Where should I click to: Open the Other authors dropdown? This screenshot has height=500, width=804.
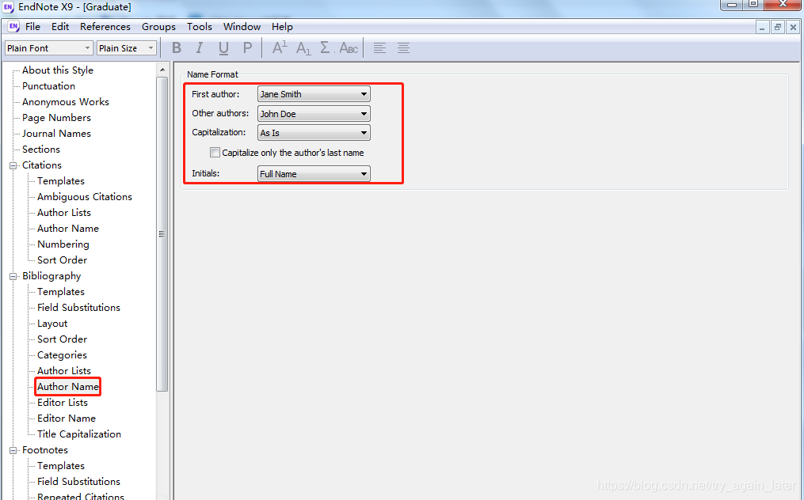314,114
